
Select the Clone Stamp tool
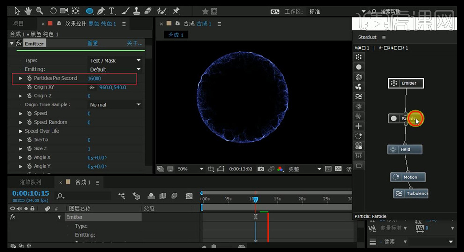click(x=136, y=10)
